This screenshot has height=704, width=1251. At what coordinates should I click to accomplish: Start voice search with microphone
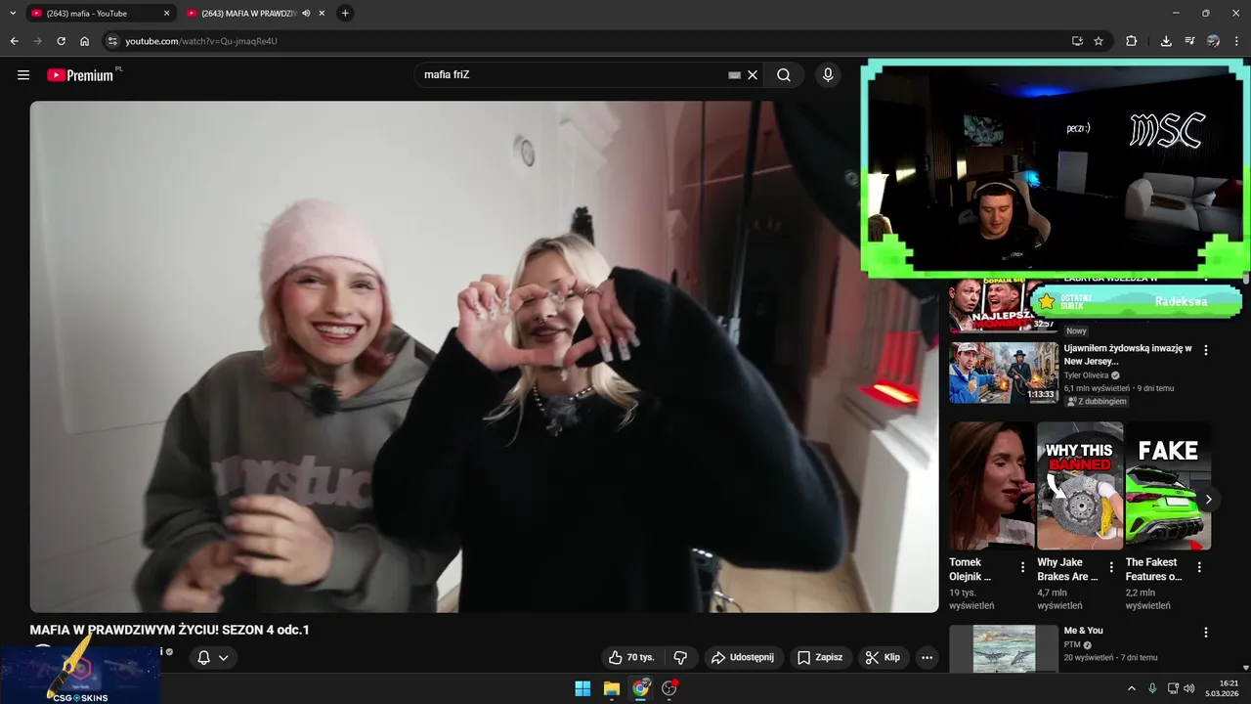pos(828,75)
